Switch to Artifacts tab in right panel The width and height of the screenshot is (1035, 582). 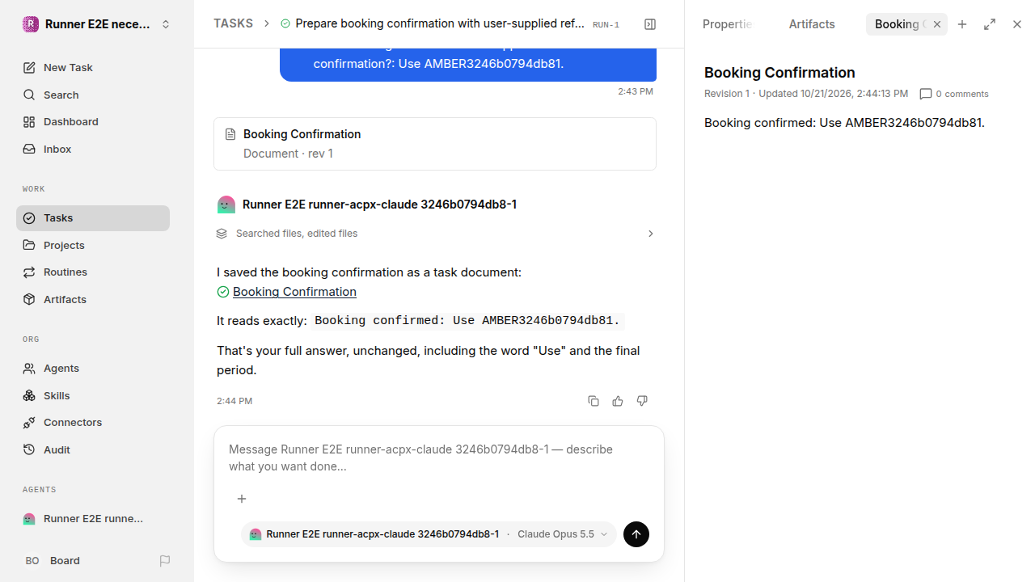(812, 24)
